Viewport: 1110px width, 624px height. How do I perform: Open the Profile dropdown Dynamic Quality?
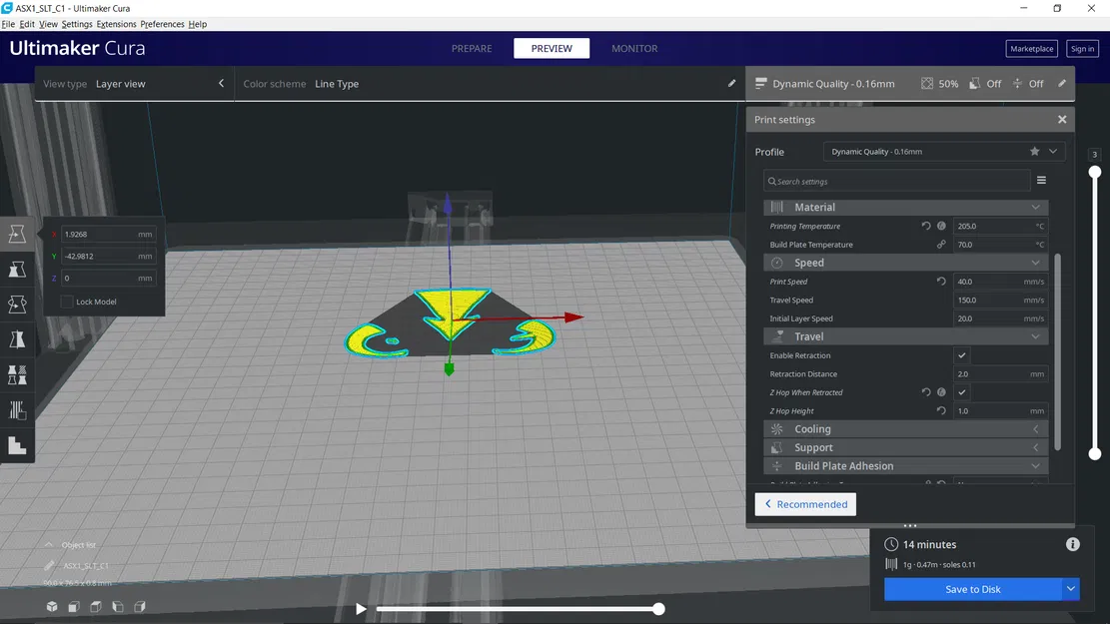pyautogui.click(x=943, y=152)
